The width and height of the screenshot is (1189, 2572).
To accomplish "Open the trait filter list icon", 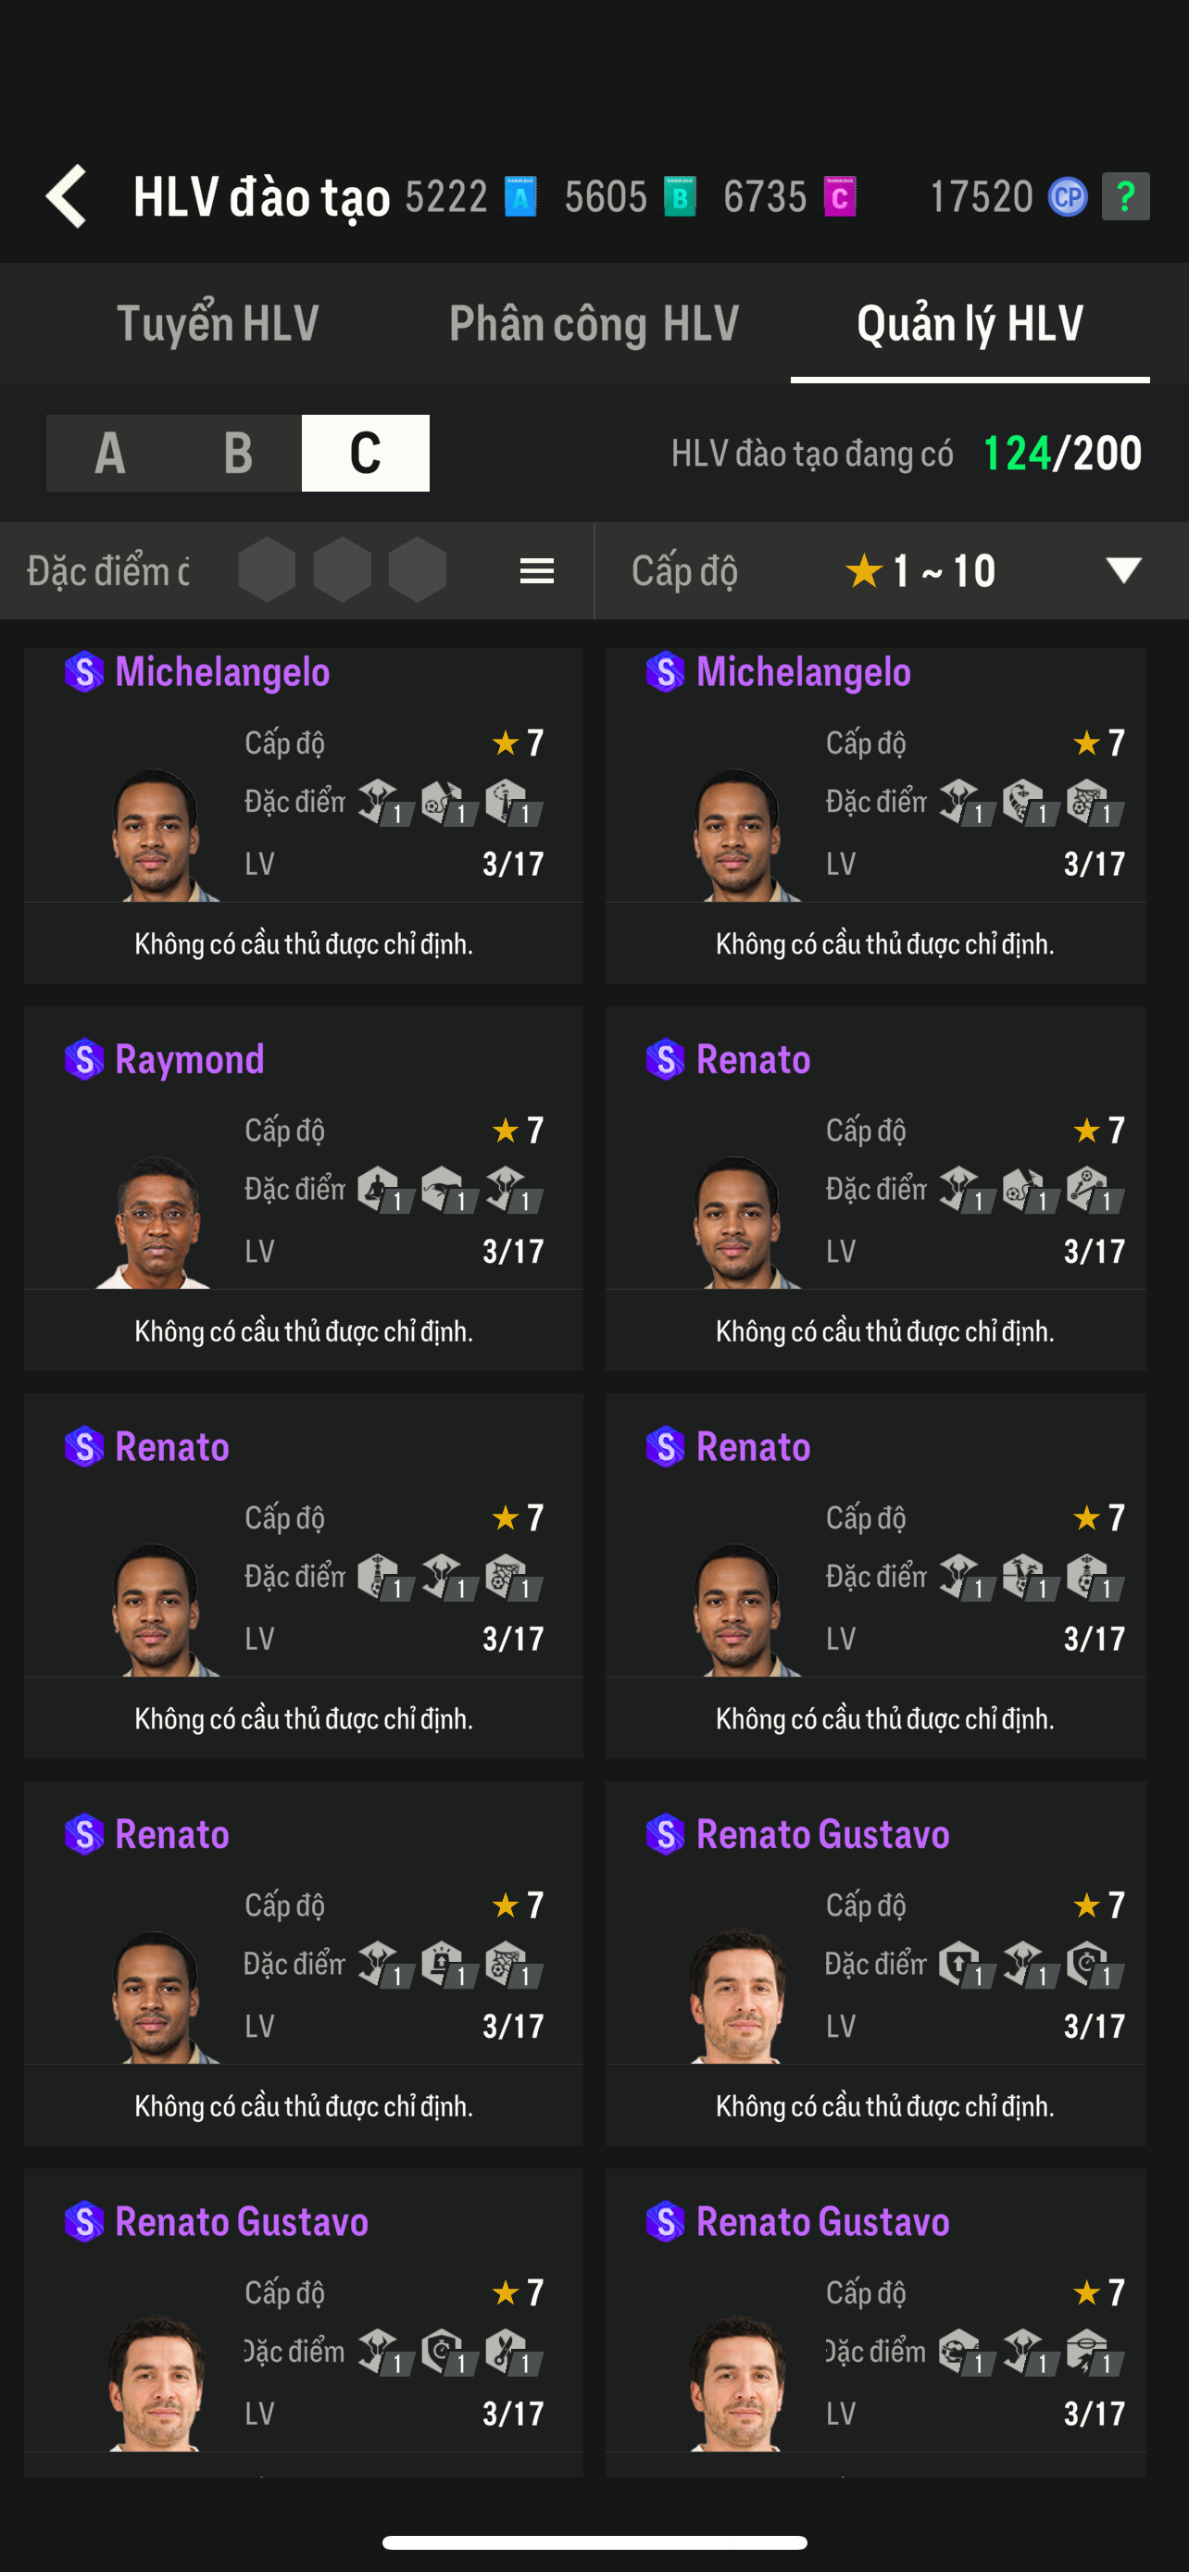I will (x=537, y=571).
